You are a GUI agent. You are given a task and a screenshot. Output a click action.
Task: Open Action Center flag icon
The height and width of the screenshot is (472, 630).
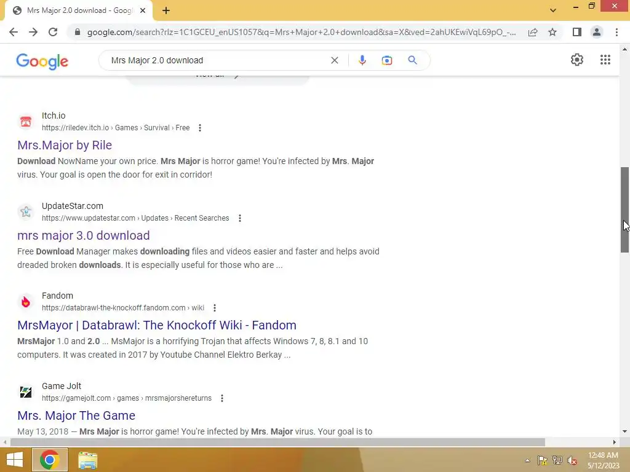[x=543, y=460]
